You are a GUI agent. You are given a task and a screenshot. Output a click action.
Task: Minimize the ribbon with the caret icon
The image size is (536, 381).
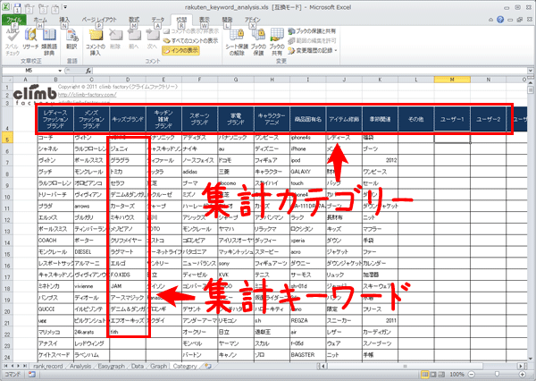[x=490, y=20]
